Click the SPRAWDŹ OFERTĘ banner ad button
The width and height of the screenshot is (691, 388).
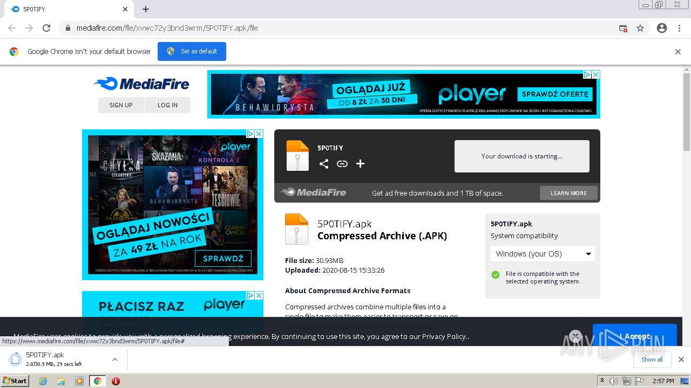(555, 94)
